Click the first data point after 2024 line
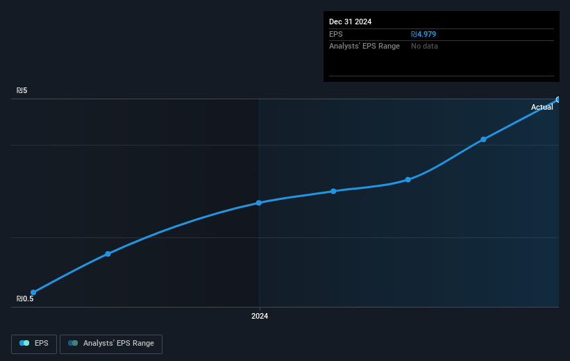 (x=333, y=191)
